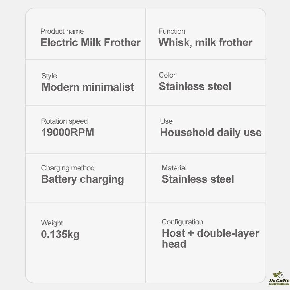Select the 'Modern minimalist' style value

88,87
